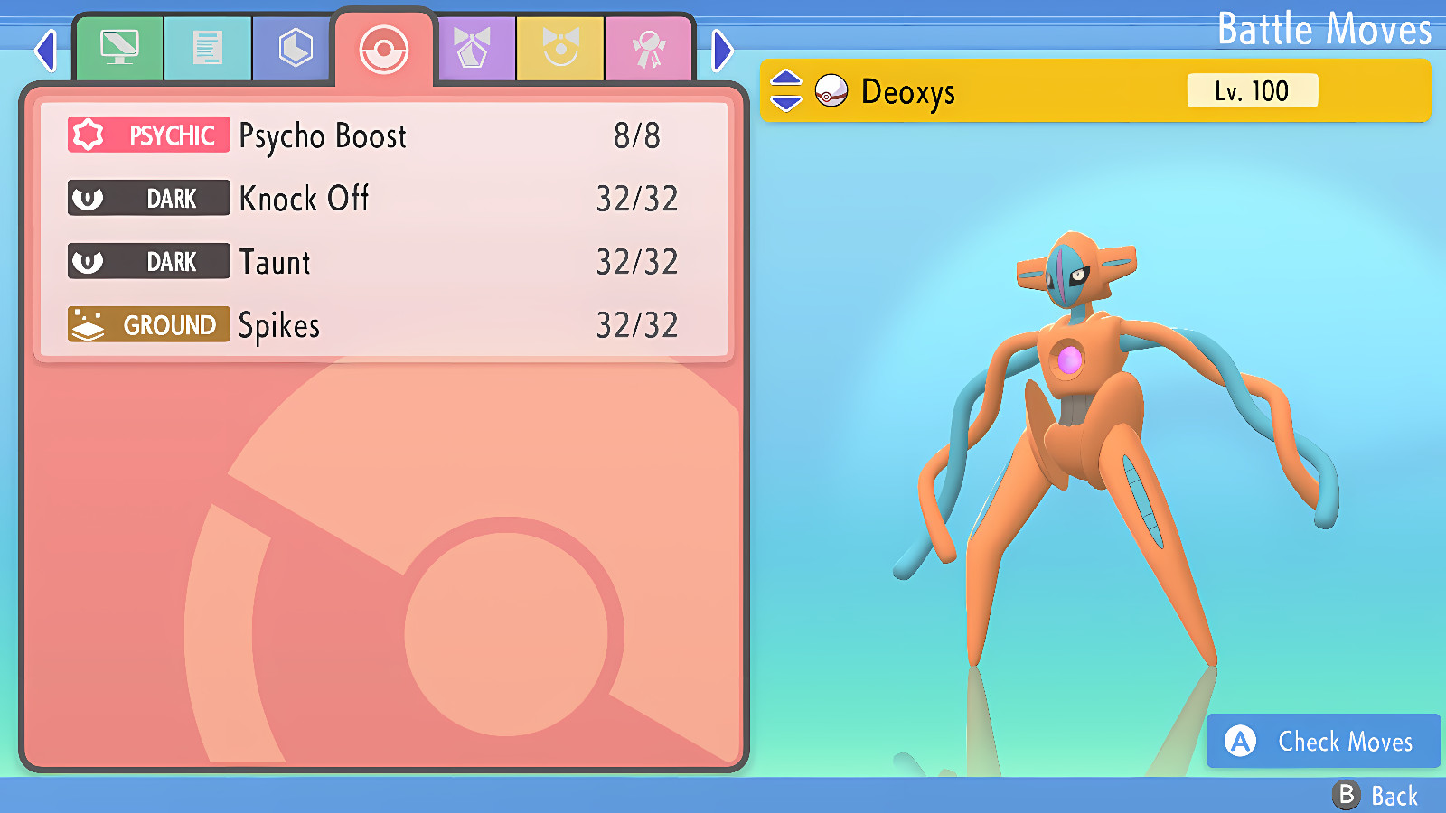The width and height of the screenshot is (1446, 813).
Task: Go to previous page with left arrow
Action: 45,50
